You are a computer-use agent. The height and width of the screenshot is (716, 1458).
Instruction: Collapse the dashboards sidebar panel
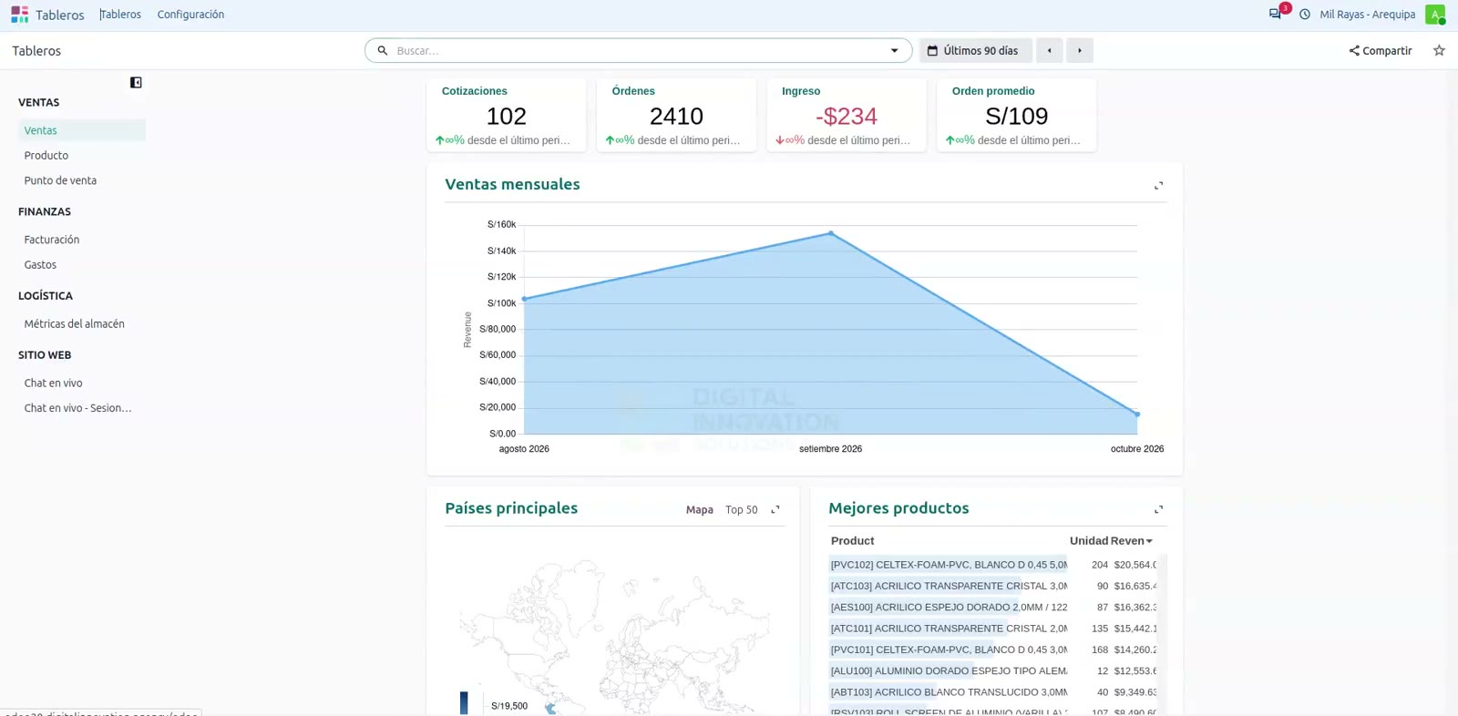[x=136, y=83]
